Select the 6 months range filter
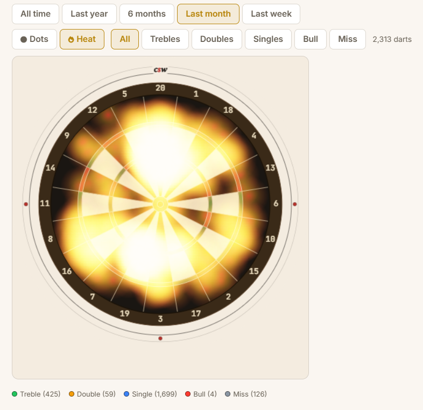The height and width of the screenshot is (410, 423). coord(147,14)
